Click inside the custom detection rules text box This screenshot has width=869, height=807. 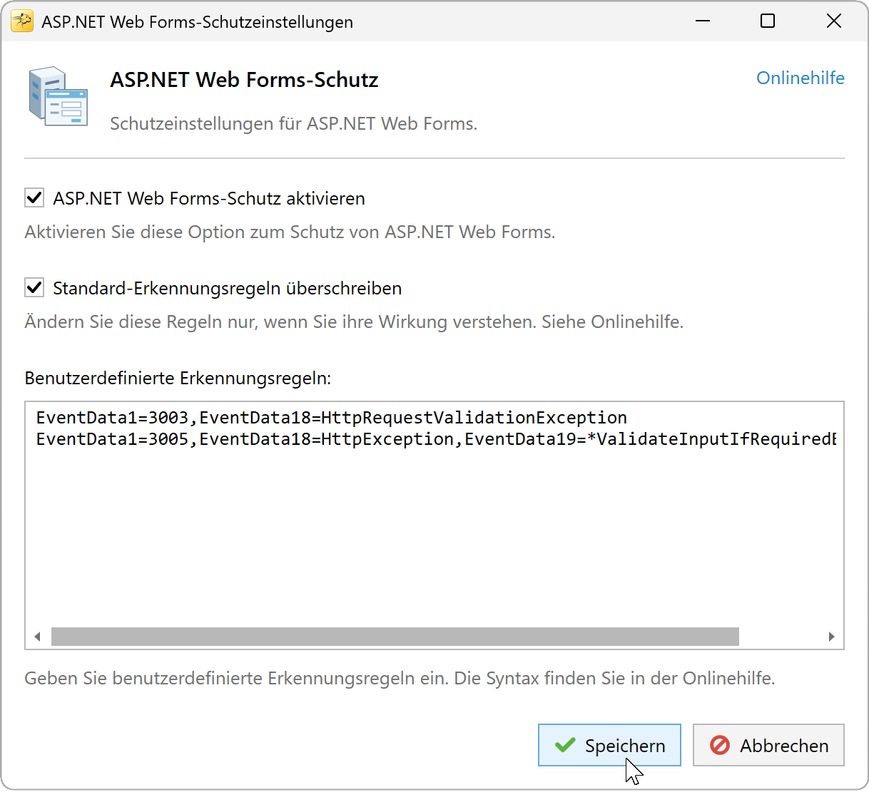point(434,525)
